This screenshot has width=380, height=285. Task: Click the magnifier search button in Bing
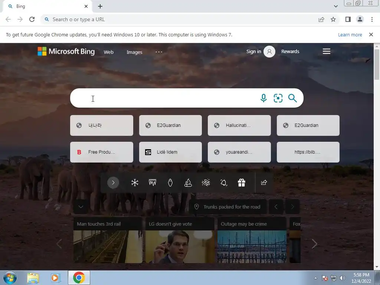point(292,98)
